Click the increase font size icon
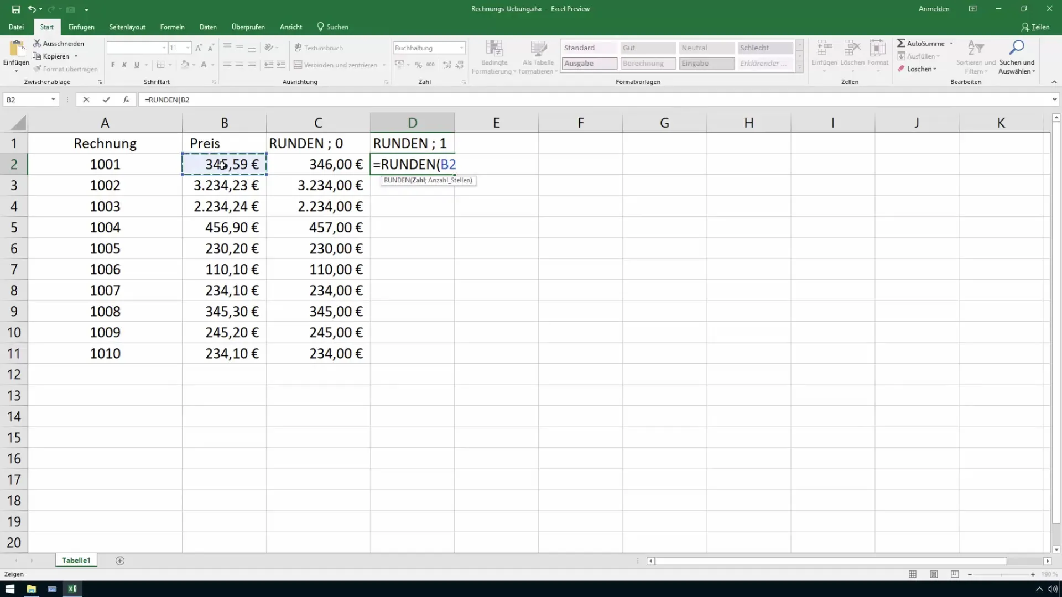This screenshot has height=597, width=1062. [x=199, y=48]
